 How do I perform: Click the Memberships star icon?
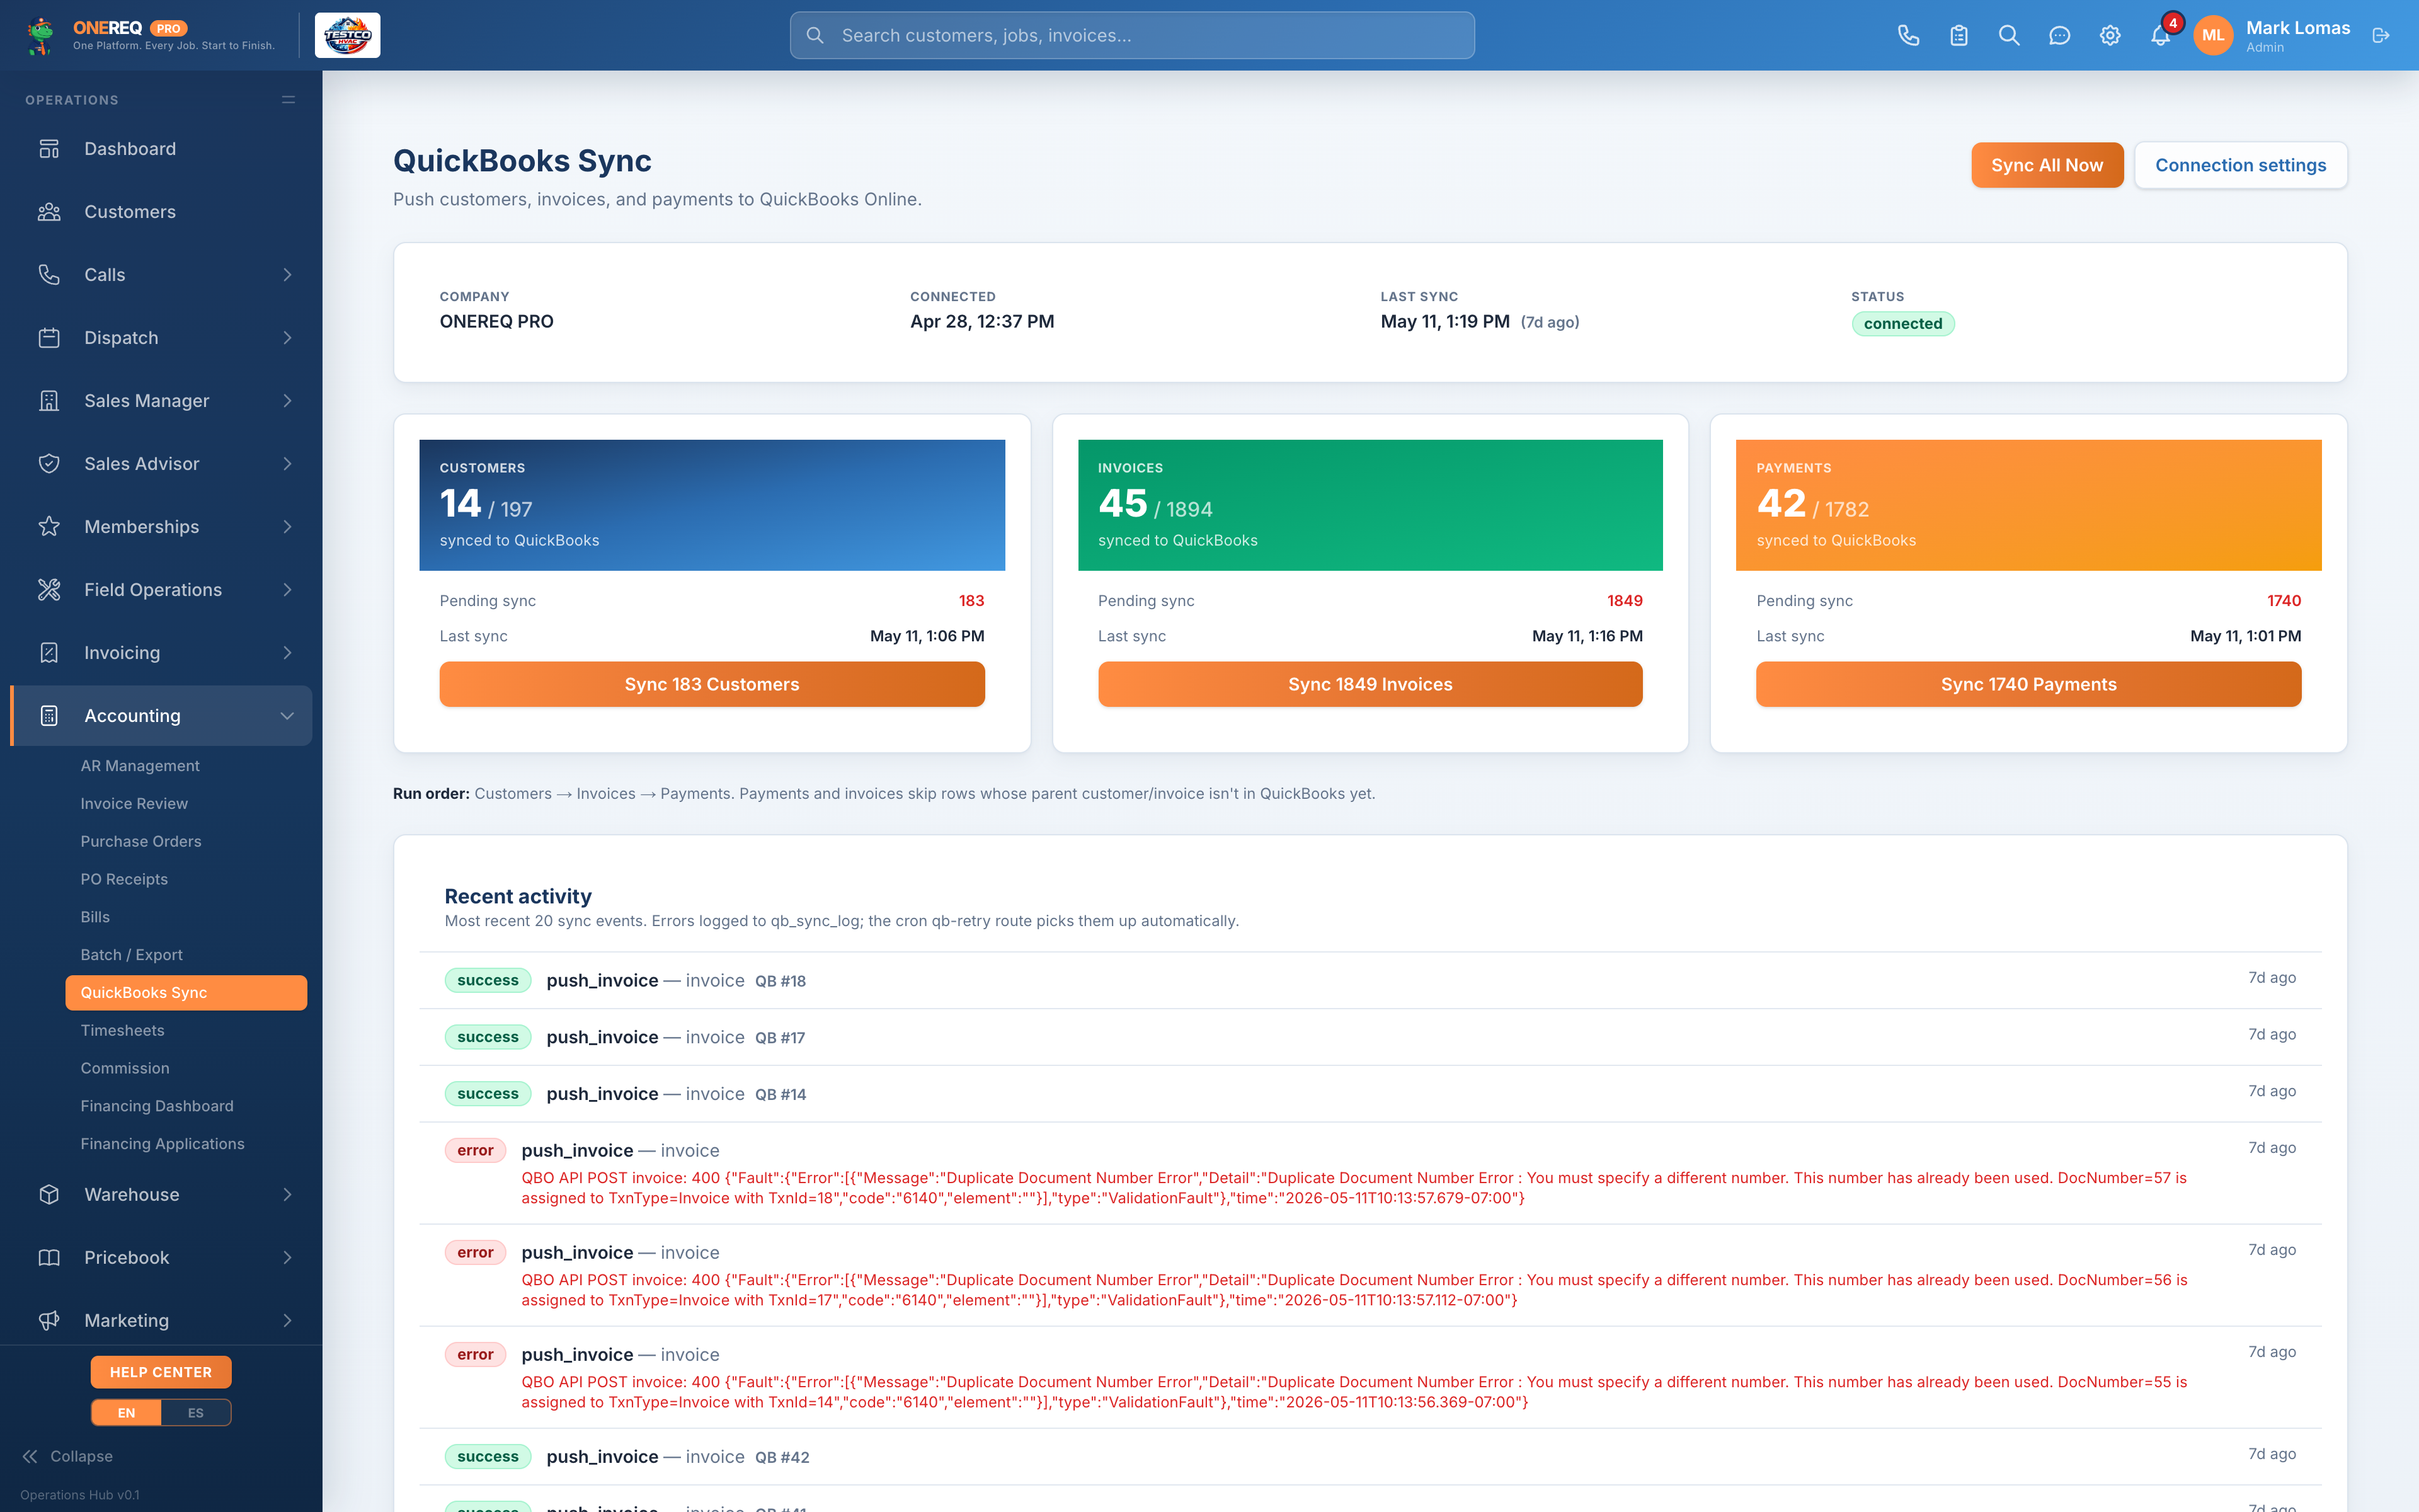click(49, 527)
